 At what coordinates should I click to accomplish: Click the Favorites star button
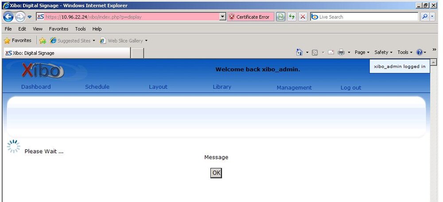(x=18, y=41)
